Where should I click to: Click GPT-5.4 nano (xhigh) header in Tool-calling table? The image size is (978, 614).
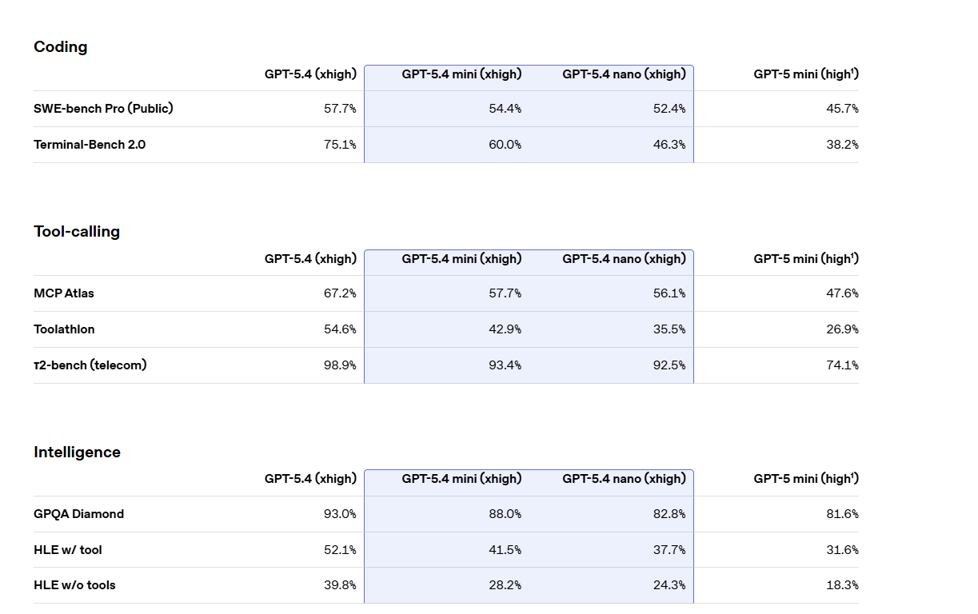624,259
